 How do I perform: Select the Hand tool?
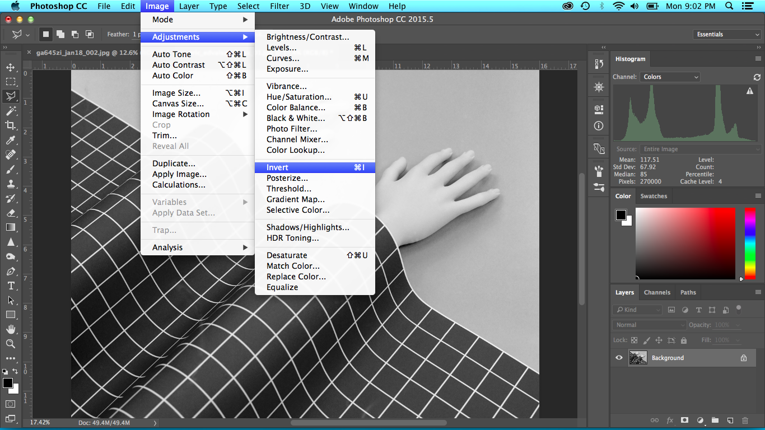pyautogui.click(x=10, y=329)
